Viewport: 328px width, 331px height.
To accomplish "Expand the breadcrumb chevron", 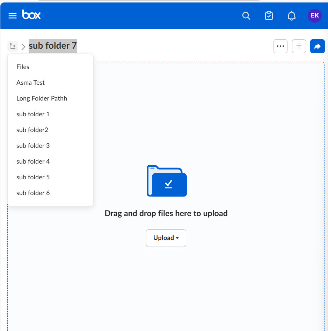I will point(23,46).
